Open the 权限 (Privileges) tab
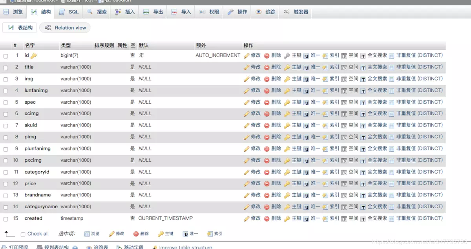Viewport: 471px width, 249px height. (209, 12)
